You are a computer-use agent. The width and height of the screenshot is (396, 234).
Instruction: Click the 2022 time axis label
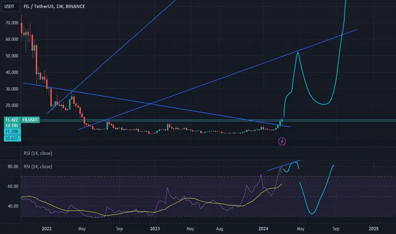point(47,229)
